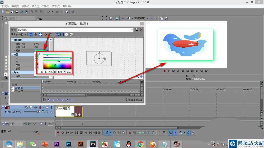Save snapshot to file in preview

point(166,18)
